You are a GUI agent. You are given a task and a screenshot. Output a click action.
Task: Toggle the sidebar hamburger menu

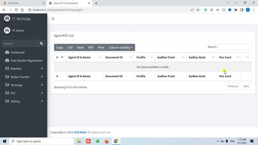click(x=53, y=19)
